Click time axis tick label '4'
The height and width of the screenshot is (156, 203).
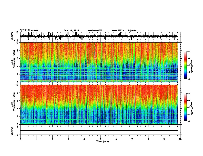pyautogui.click(x=84, y=139)
